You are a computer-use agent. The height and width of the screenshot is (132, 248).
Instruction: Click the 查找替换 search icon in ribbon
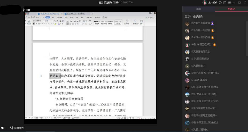[135, 21]
